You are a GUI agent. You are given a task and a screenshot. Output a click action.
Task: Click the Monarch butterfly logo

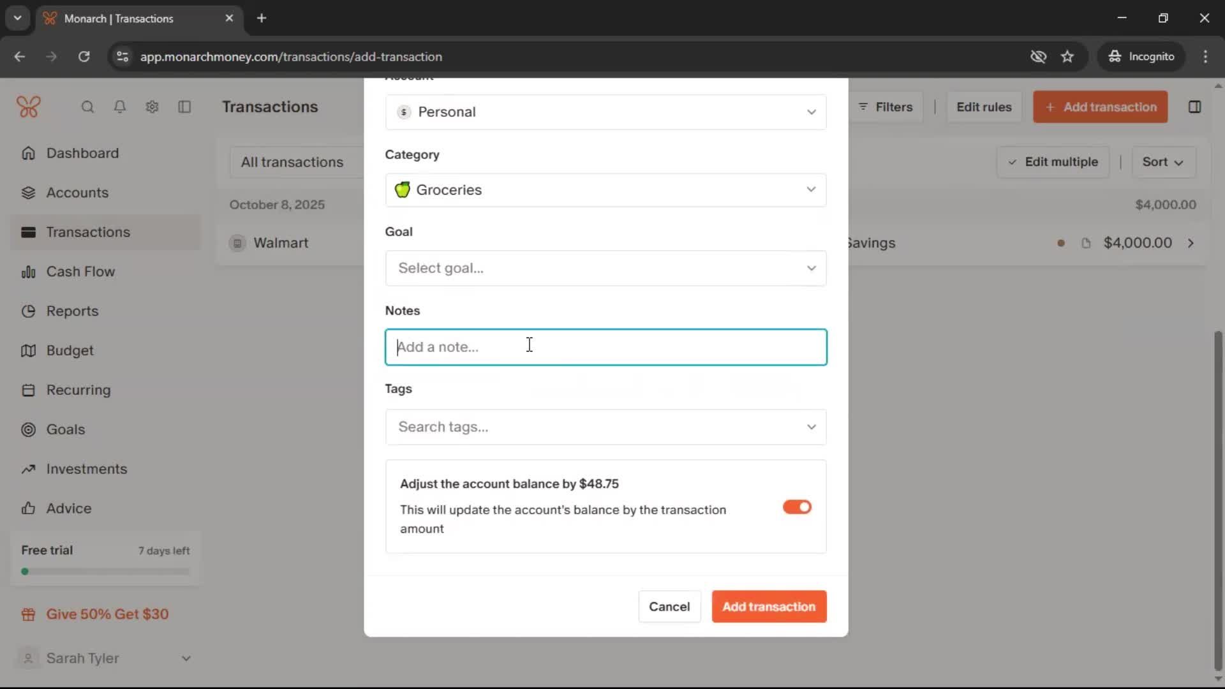[x=29, y=107]
